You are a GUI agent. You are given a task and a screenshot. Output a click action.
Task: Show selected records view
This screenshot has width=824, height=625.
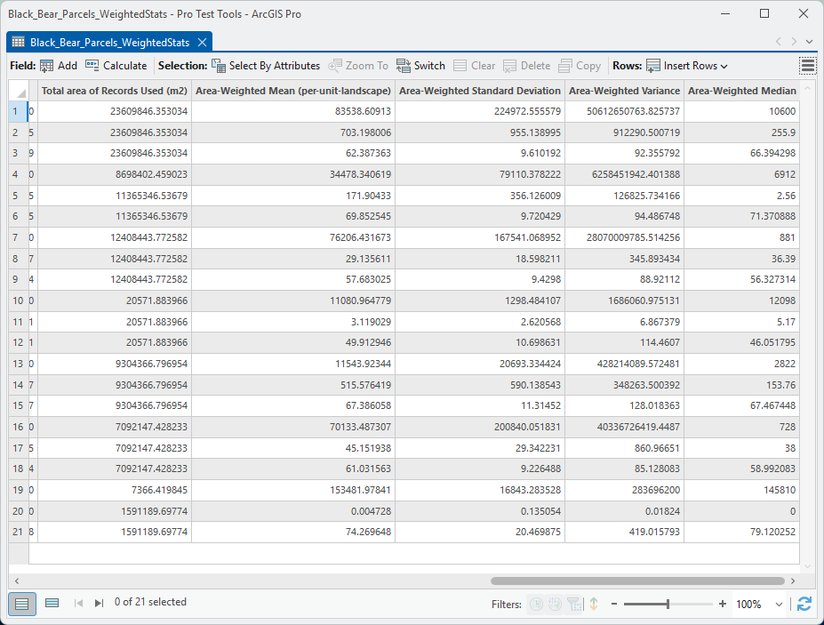[x=52, y=603]
